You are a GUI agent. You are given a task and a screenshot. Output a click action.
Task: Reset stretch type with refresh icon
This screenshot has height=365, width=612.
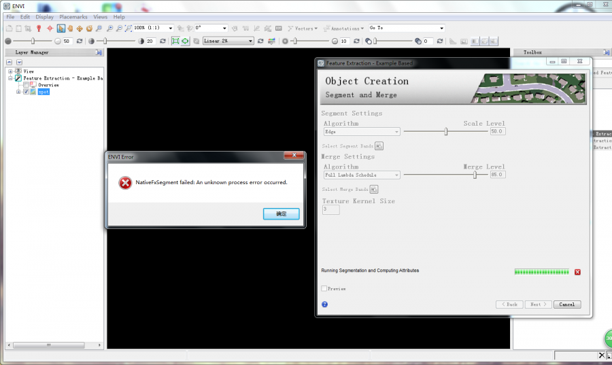point(260,41)
